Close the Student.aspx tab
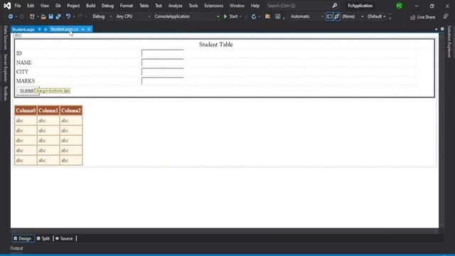 coord(45,29)
